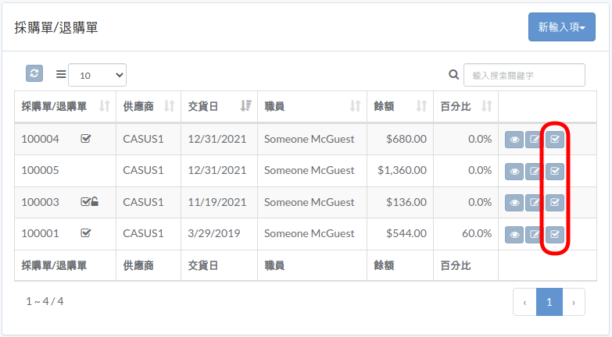This screenshot has width=612, height=337.
Task: Sort by 餘額 column header
Action: pos(400,106)
